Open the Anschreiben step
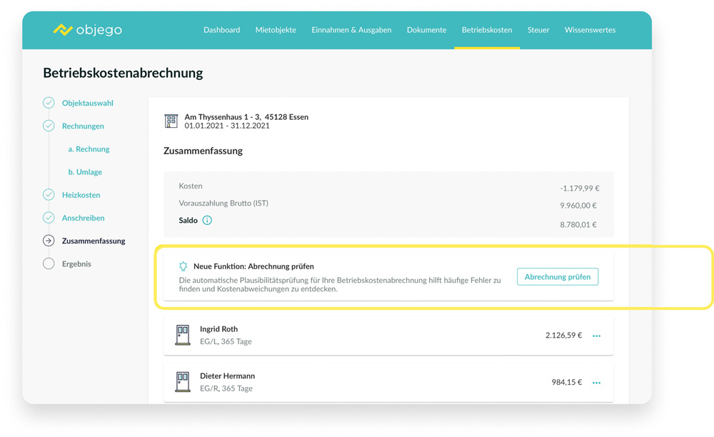This screenshot has height=437, width=714. click(x=83, y=218)
